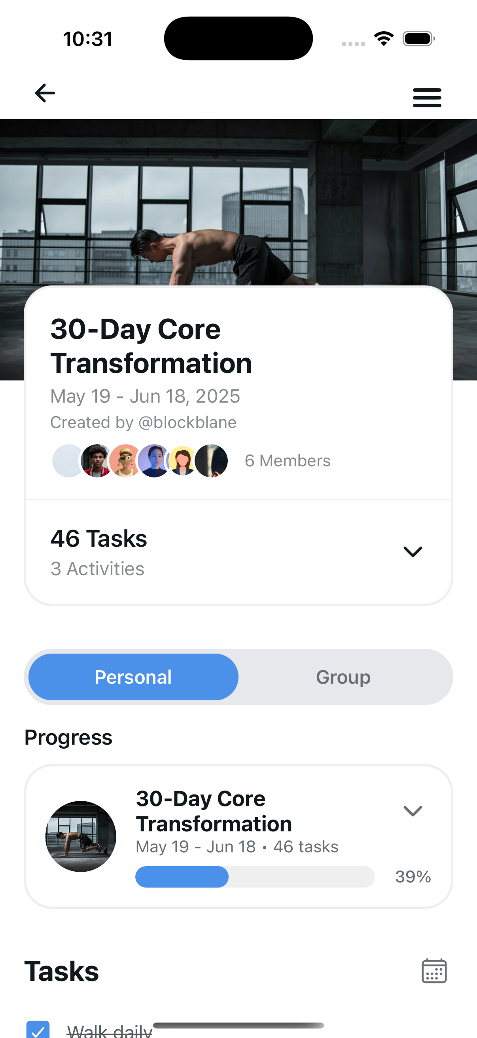Tap the yellow-background member avatar

point(182,460)
